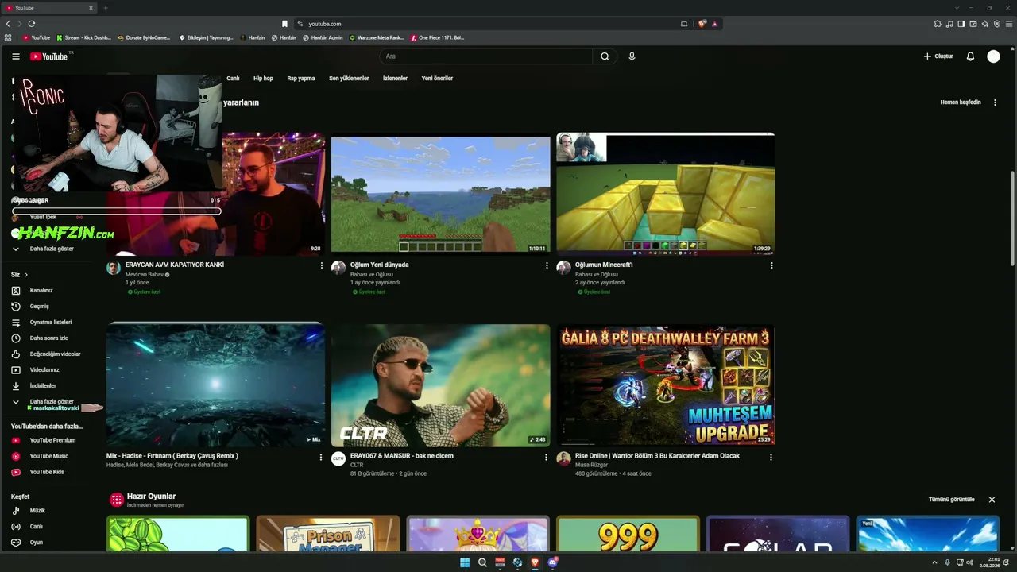Open the Oğlum Yeni dünyada Minecraft thumbnail
1017x572 pixels.
440,194
